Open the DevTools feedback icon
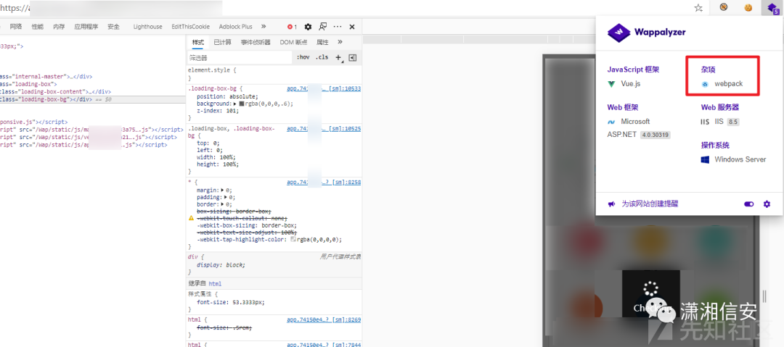This screenshot has width=784, height=347. coord(323,27)
